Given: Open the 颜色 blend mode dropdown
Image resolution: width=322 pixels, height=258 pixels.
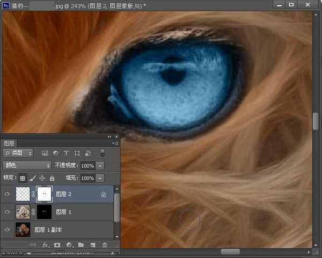Looking at the screenshot, I should (x=27, y=166).
